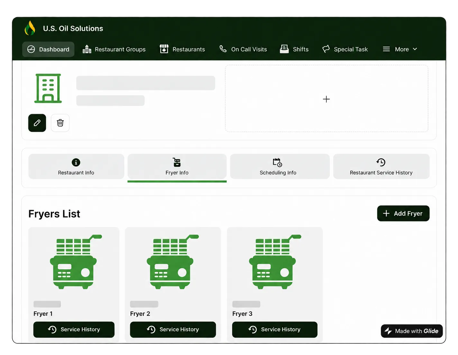Screen dimensions: 458x355
Task: Switch to the Restaurant Info tab
Action: point(76,166)
